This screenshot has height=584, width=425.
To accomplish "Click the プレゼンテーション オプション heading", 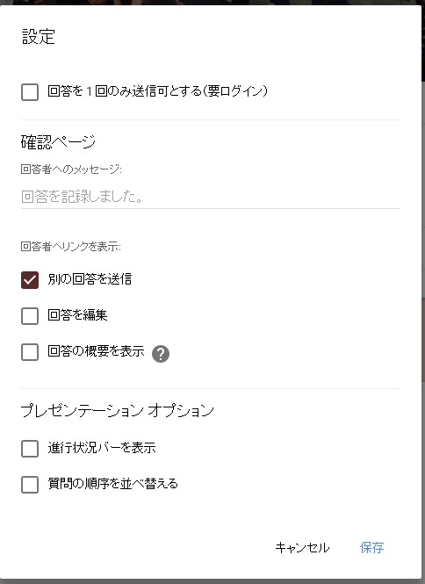I will (x=118, y=410).
